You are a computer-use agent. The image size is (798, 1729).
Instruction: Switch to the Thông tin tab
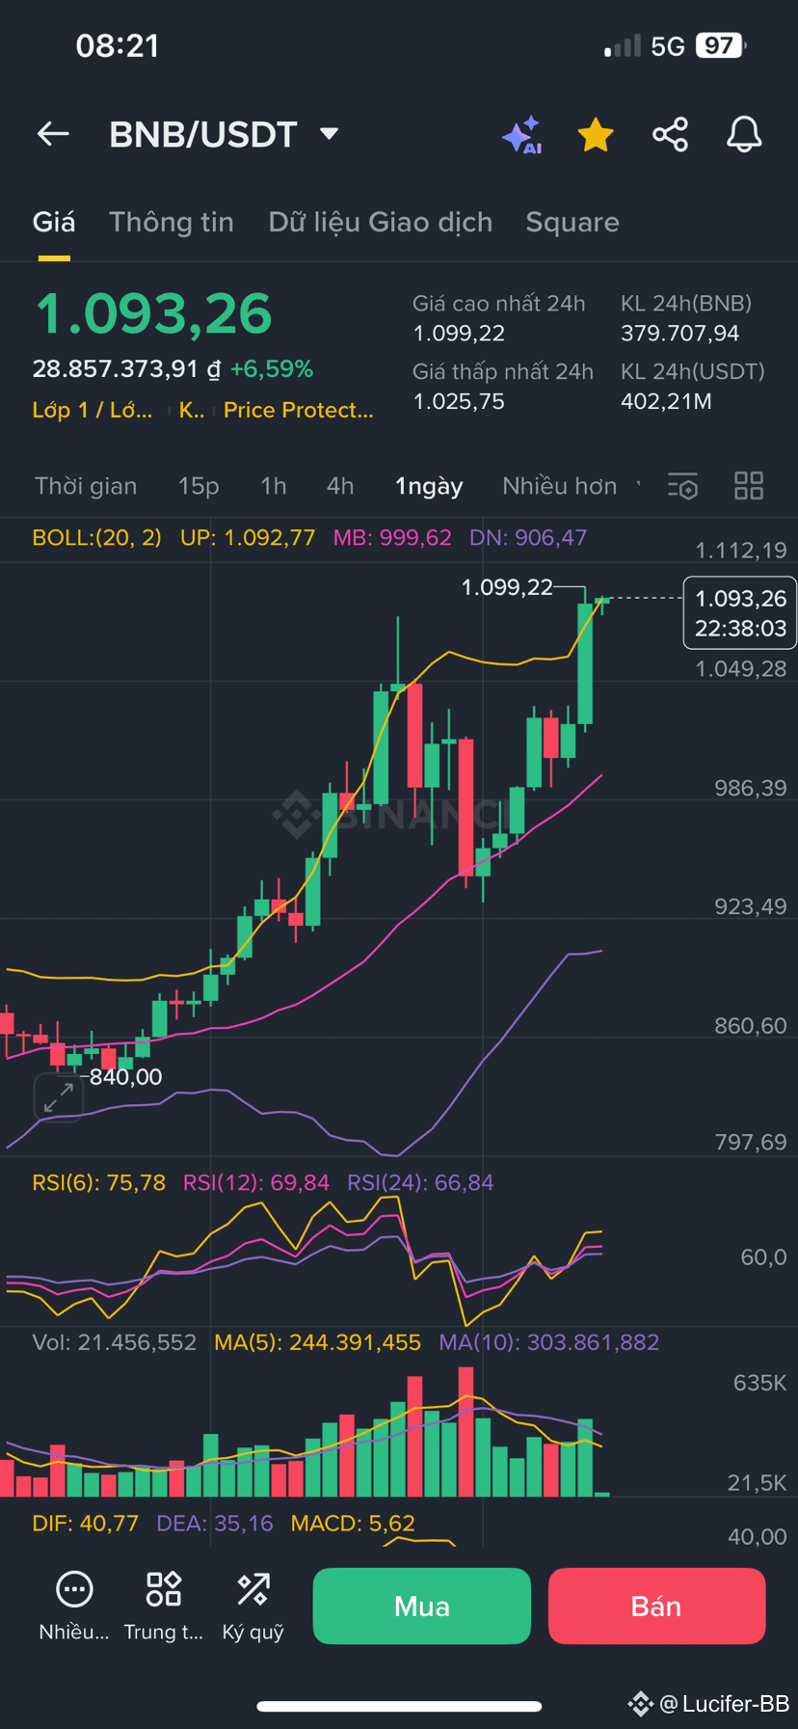pos(172,223)
